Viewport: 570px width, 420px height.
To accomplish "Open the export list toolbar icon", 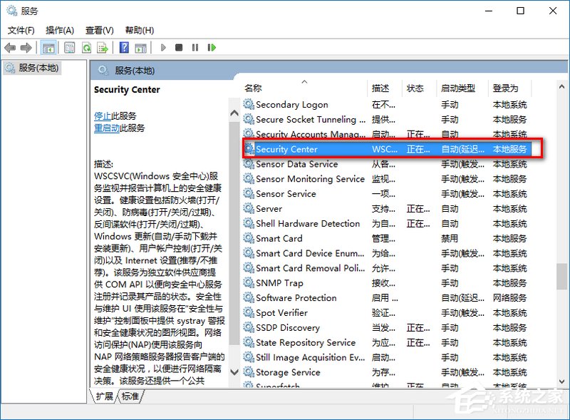I will 103,48.
